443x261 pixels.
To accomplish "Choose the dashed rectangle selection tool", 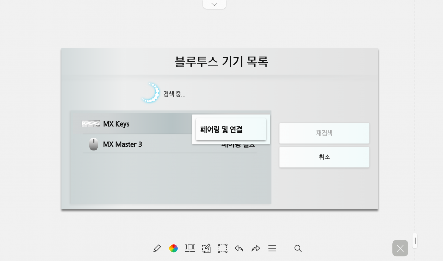I will coord(223,248).
